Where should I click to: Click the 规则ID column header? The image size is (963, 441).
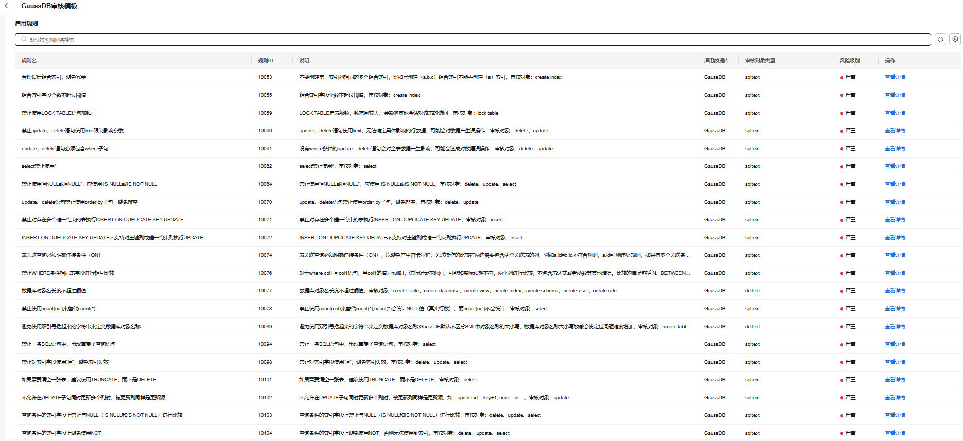click(266, 61)
